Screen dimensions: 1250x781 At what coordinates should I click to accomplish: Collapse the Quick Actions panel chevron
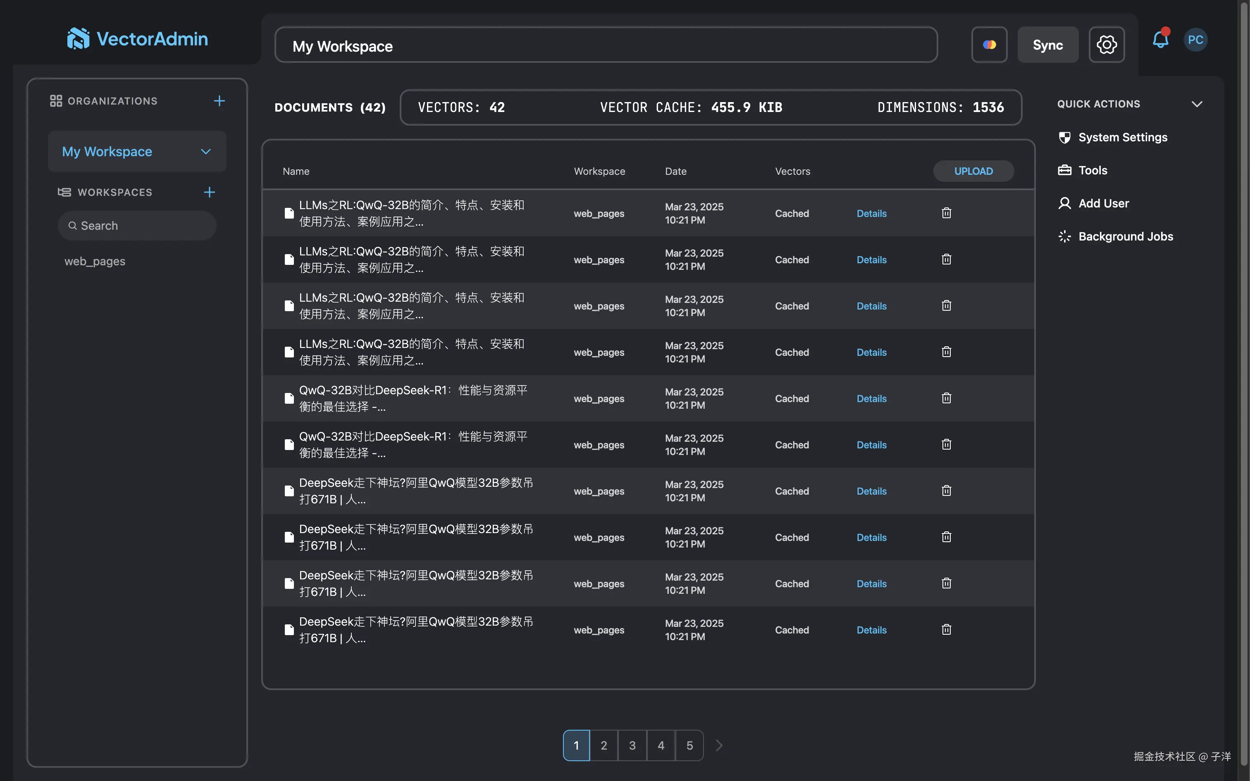click(x=1197, y=104)
